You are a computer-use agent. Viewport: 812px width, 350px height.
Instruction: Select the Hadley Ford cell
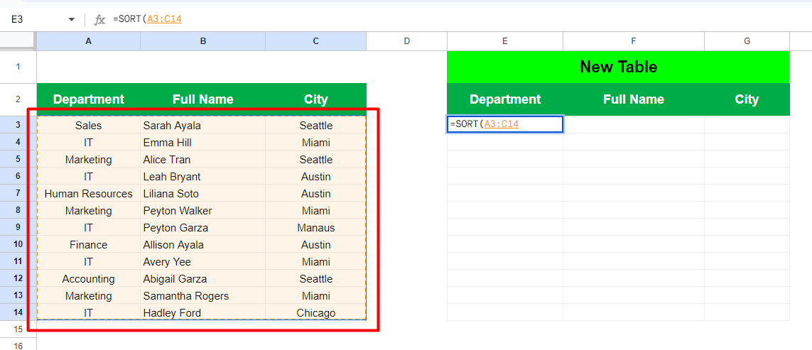203,312
